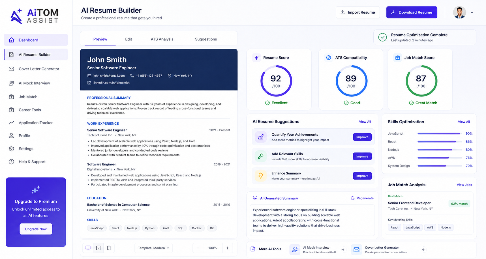Switch to mobile phone preview icon

click(109, 248)
